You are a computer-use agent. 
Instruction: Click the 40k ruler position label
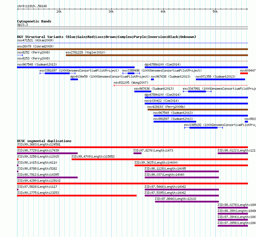coord(163,12)
